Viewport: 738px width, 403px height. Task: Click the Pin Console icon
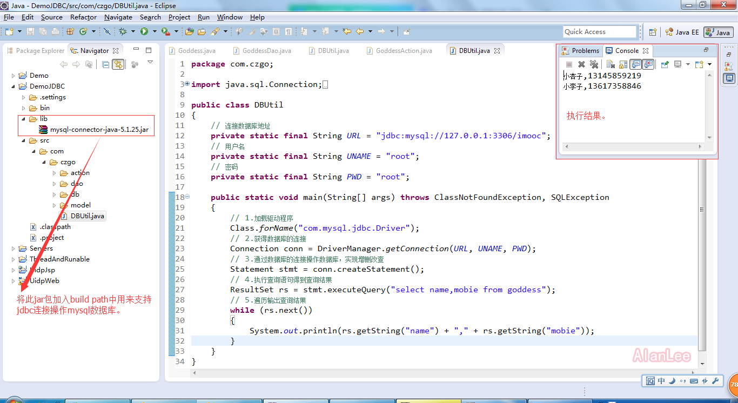665,64
